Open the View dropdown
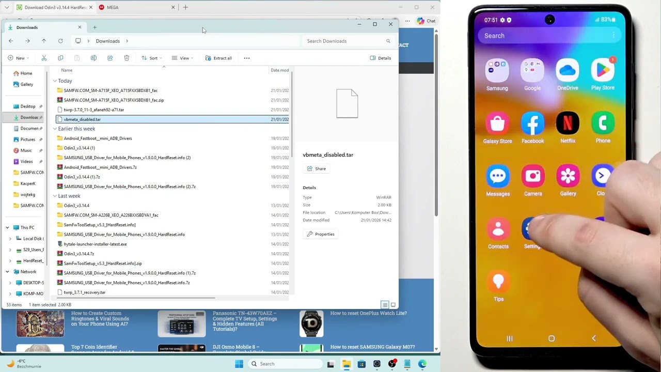The width and height of the screenshot is (661, 372). [182, 58]
